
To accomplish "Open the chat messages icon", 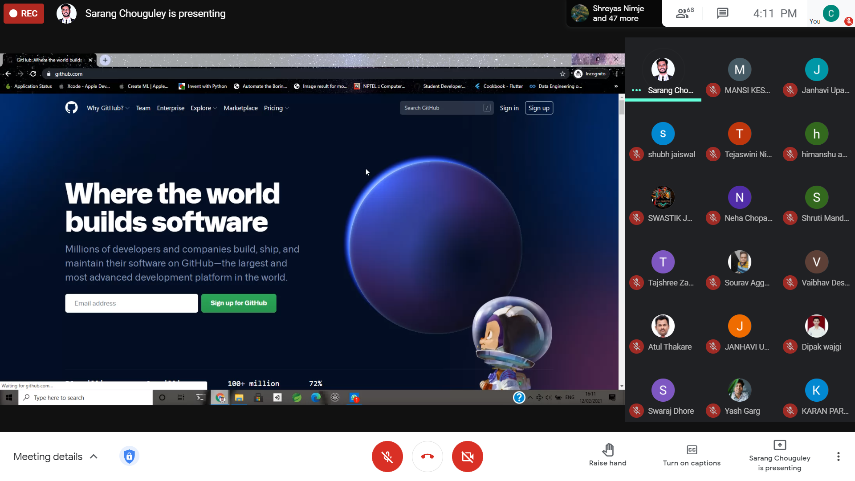I will (722, 13).
